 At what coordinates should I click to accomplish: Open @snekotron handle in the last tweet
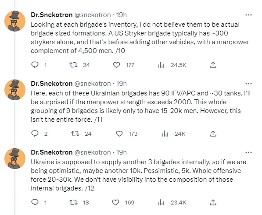pos(93,152)
